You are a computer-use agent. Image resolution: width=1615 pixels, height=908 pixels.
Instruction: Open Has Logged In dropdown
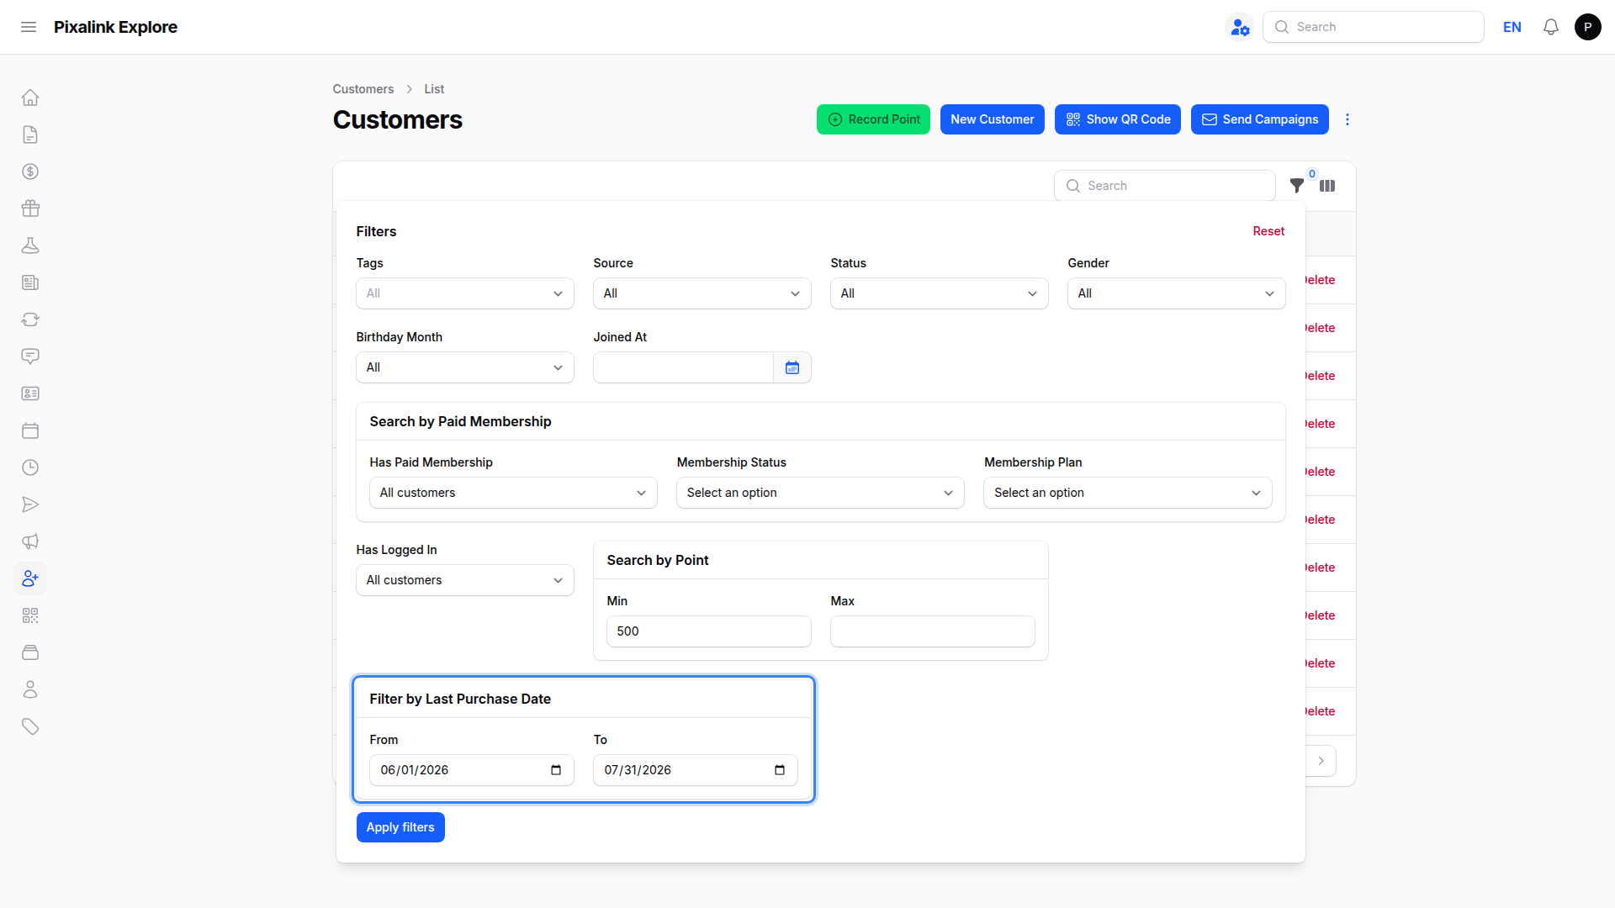[465, 580]
